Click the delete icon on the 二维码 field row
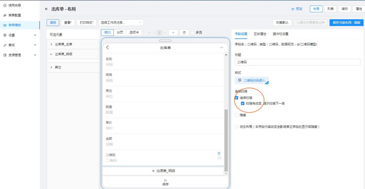The width and height of the screenshot is (365, 189). 219,153
